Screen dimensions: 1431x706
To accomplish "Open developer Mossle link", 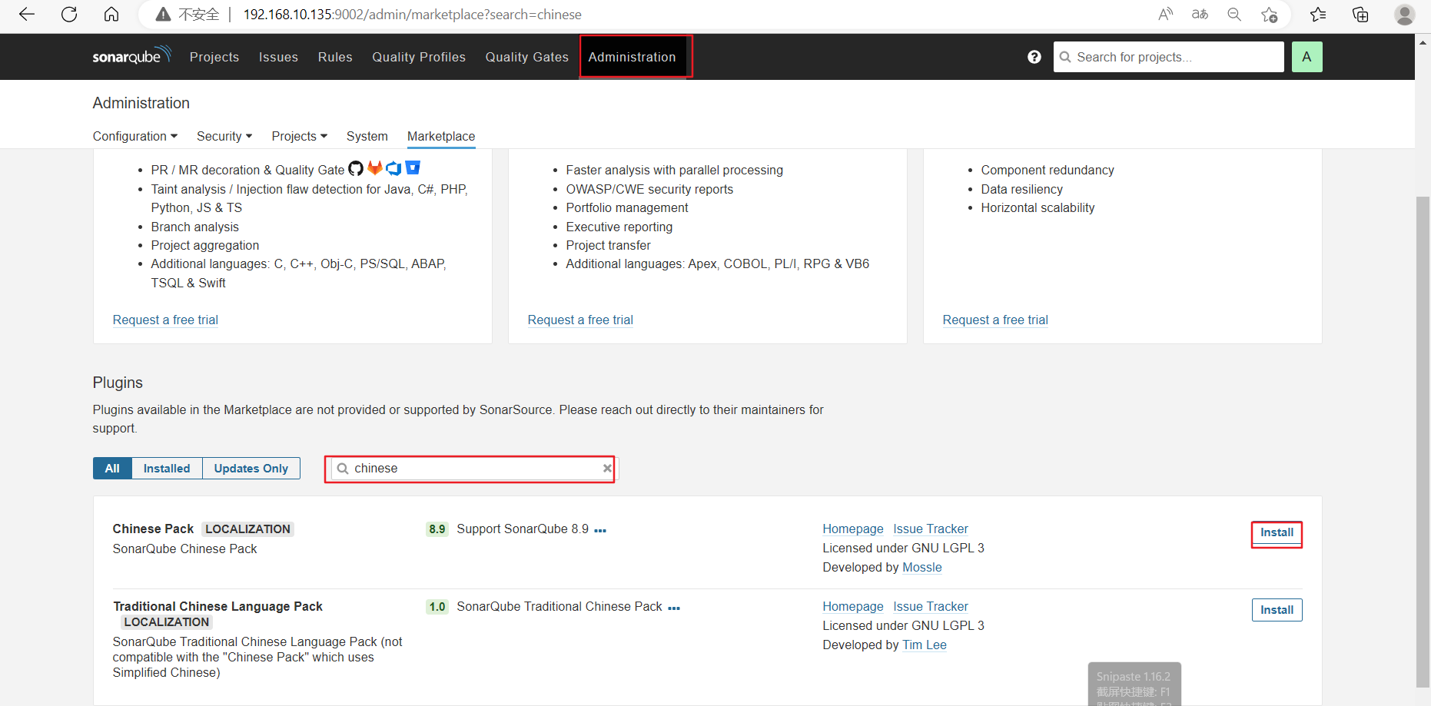I will coord(922,567).
